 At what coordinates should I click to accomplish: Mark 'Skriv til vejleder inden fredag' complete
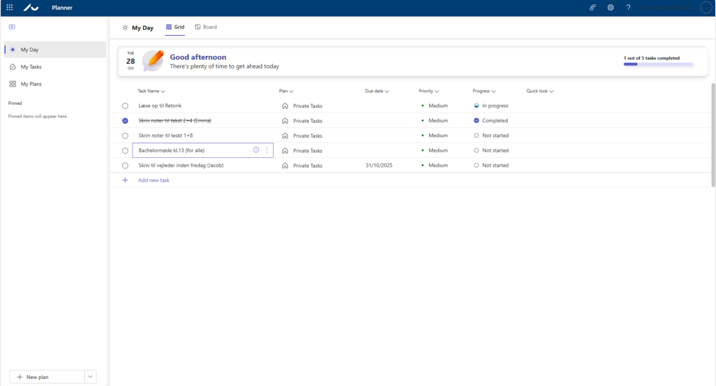125,166
